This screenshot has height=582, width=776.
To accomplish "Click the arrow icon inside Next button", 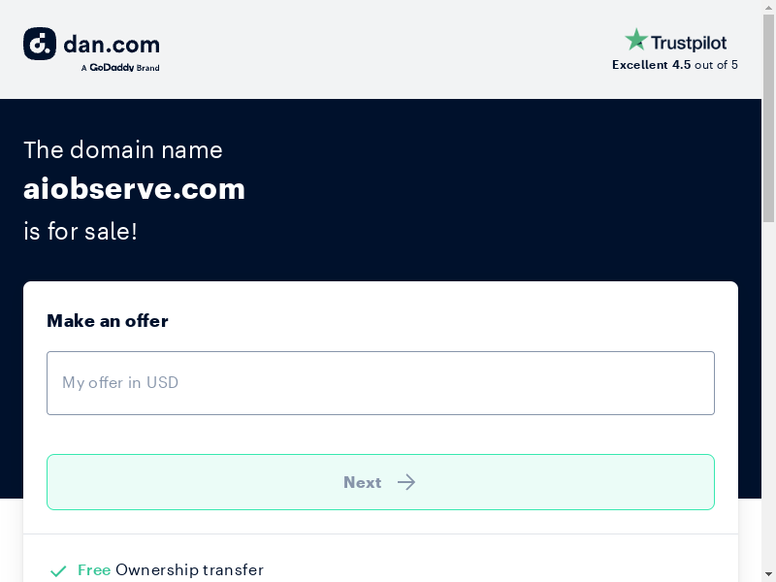I will 406,482.
